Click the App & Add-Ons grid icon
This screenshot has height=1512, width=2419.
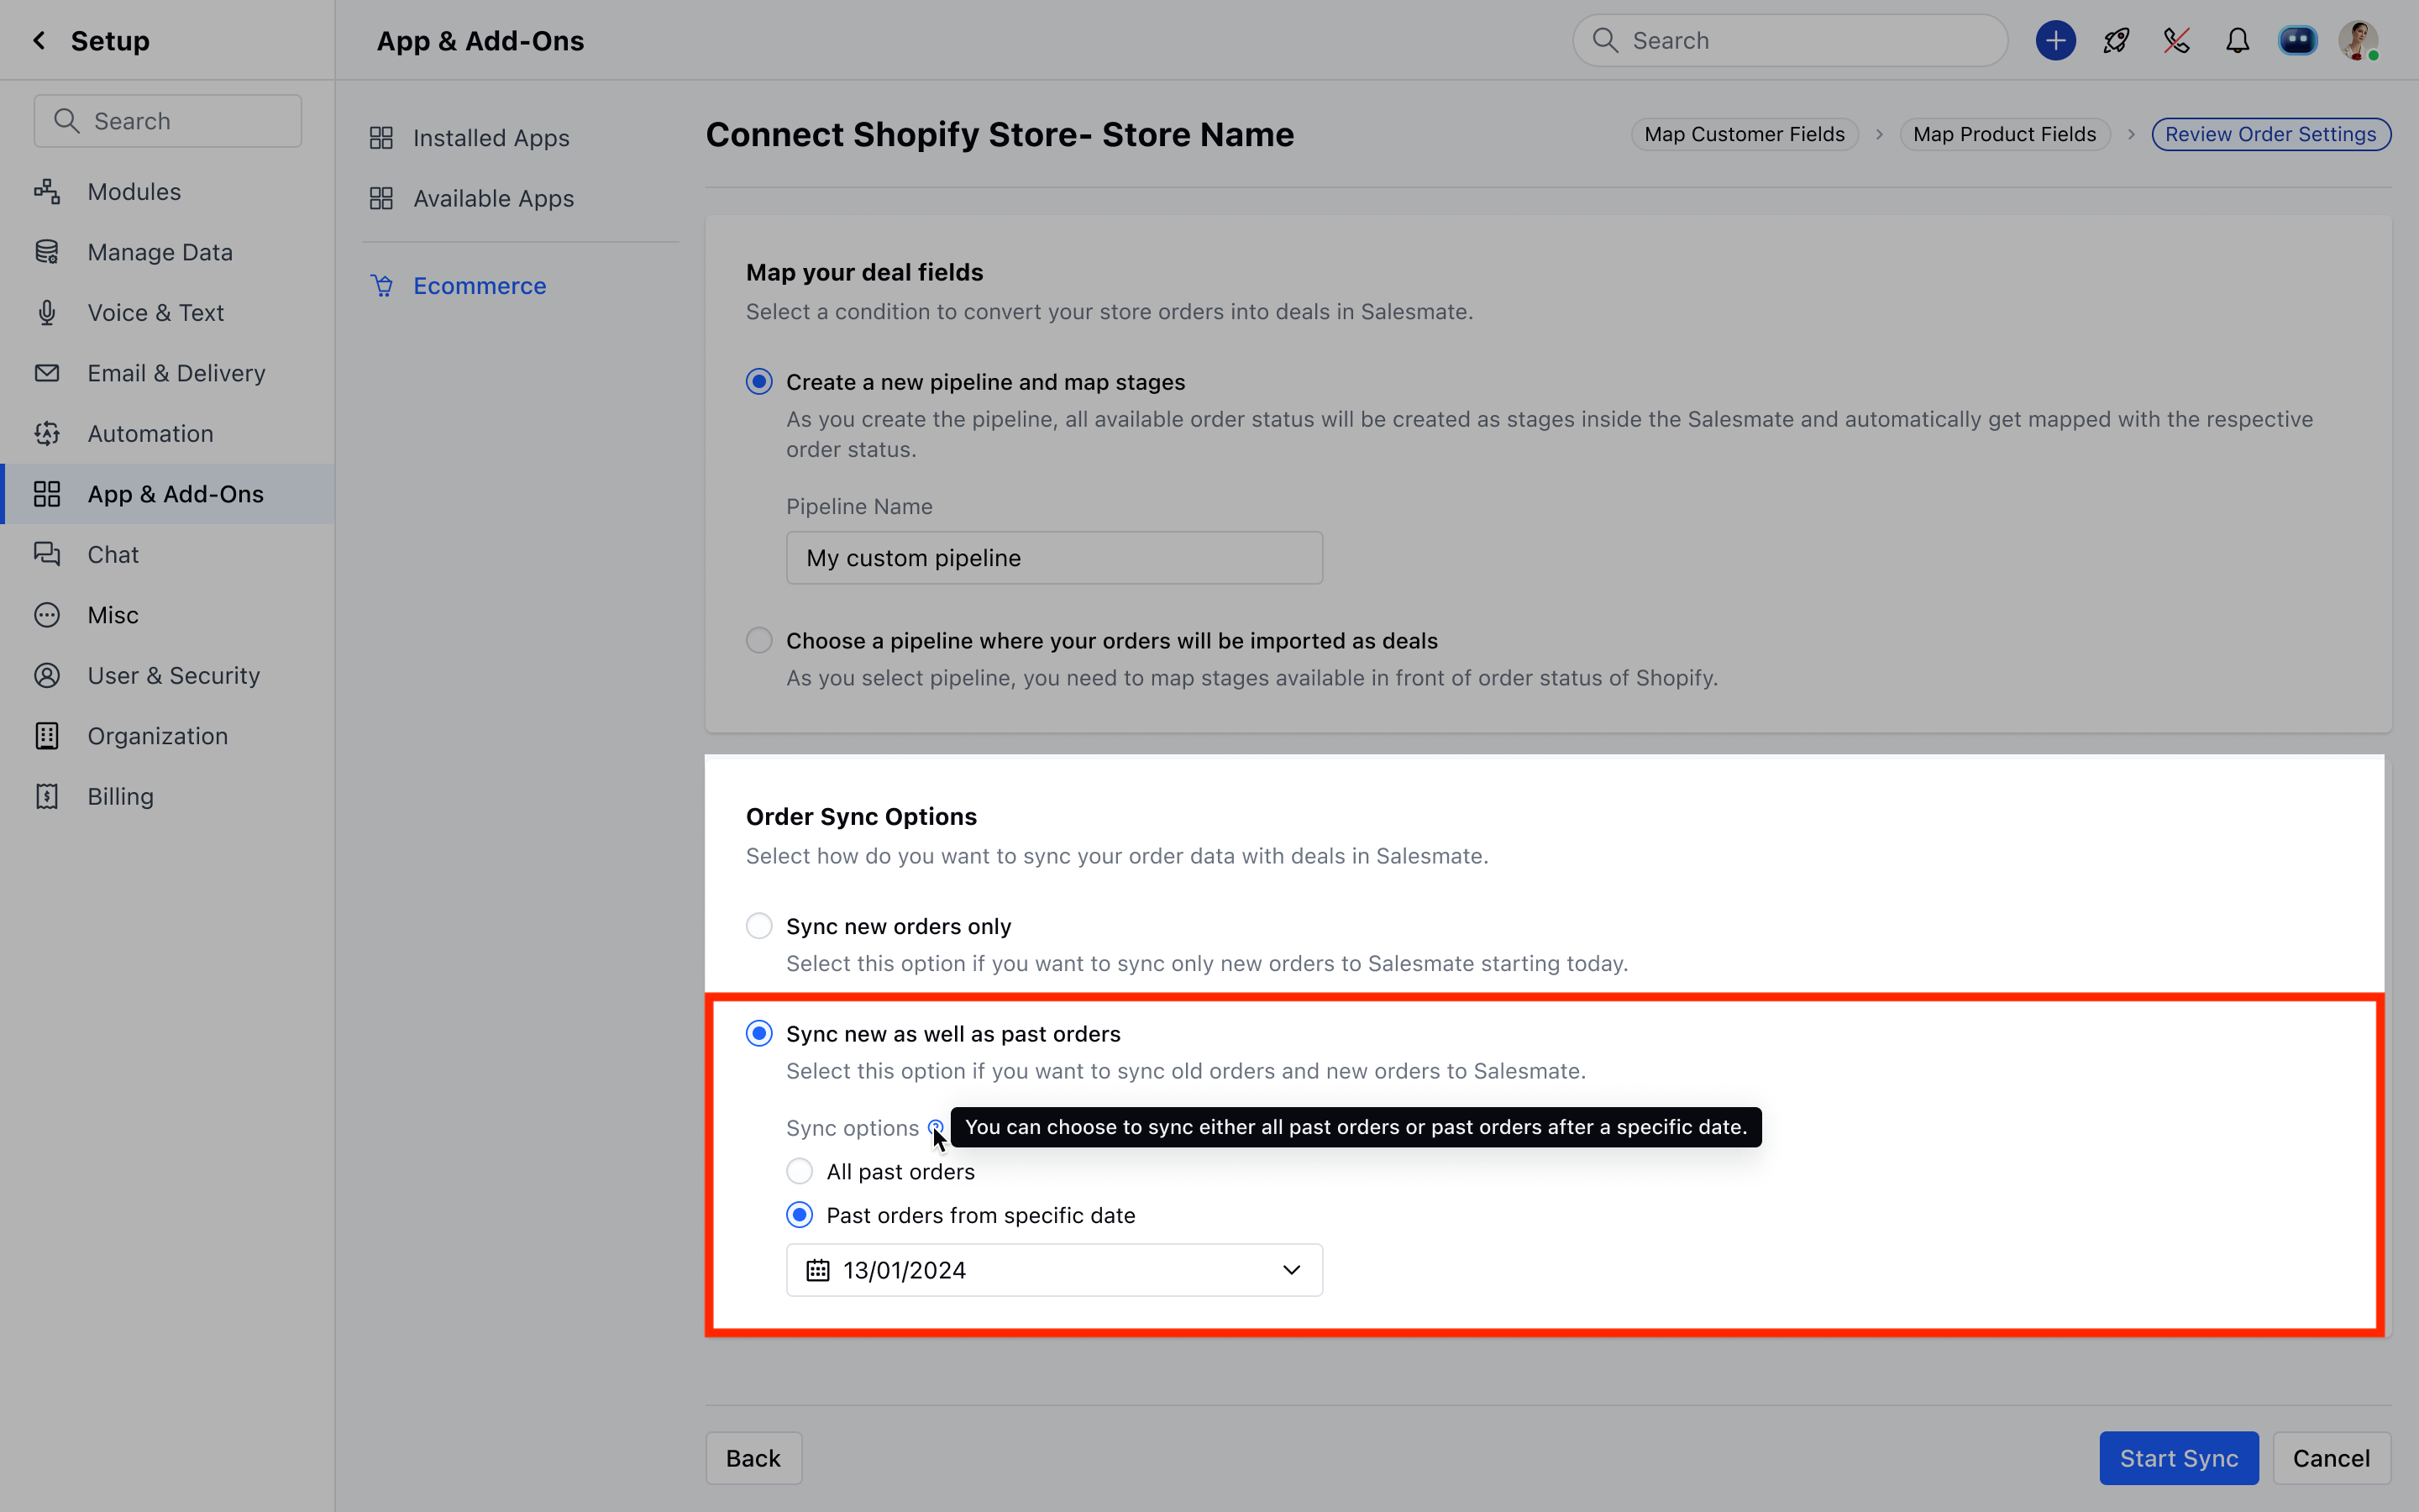(47, 494)
